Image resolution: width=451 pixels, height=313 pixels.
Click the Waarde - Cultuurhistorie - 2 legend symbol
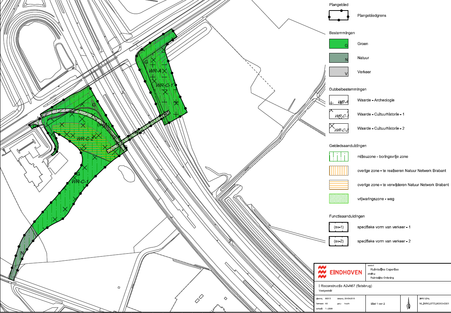[339, 128]
